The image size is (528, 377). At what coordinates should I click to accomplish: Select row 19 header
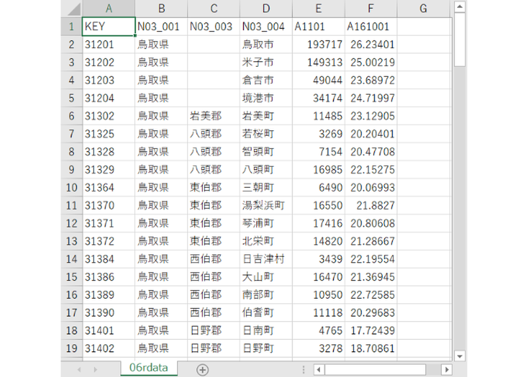(71, 348)
